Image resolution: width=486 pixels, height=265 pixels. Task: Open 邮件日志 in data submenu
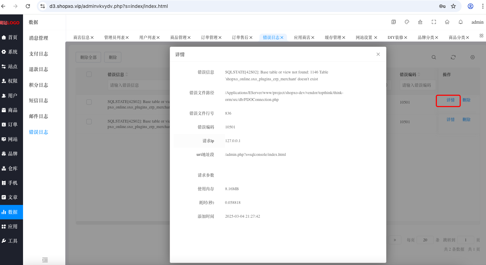38,116
